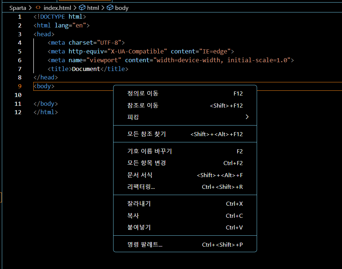Choose 참조로 이동 from context menu
The image size is (342, 269).
pyautogui.click(x=185, y=105)
